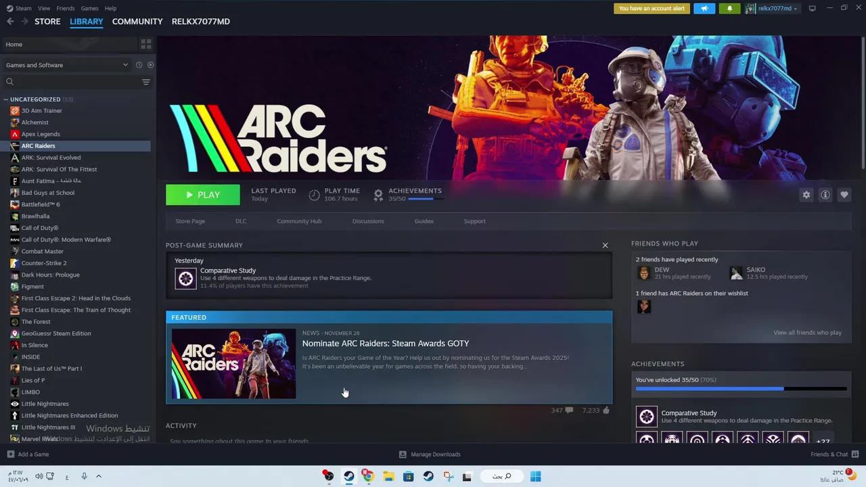The width and height of the screenshot is (866, 487).
Task: Collapse the UNCATEGORIZED games category
Action: pos(5,99)
